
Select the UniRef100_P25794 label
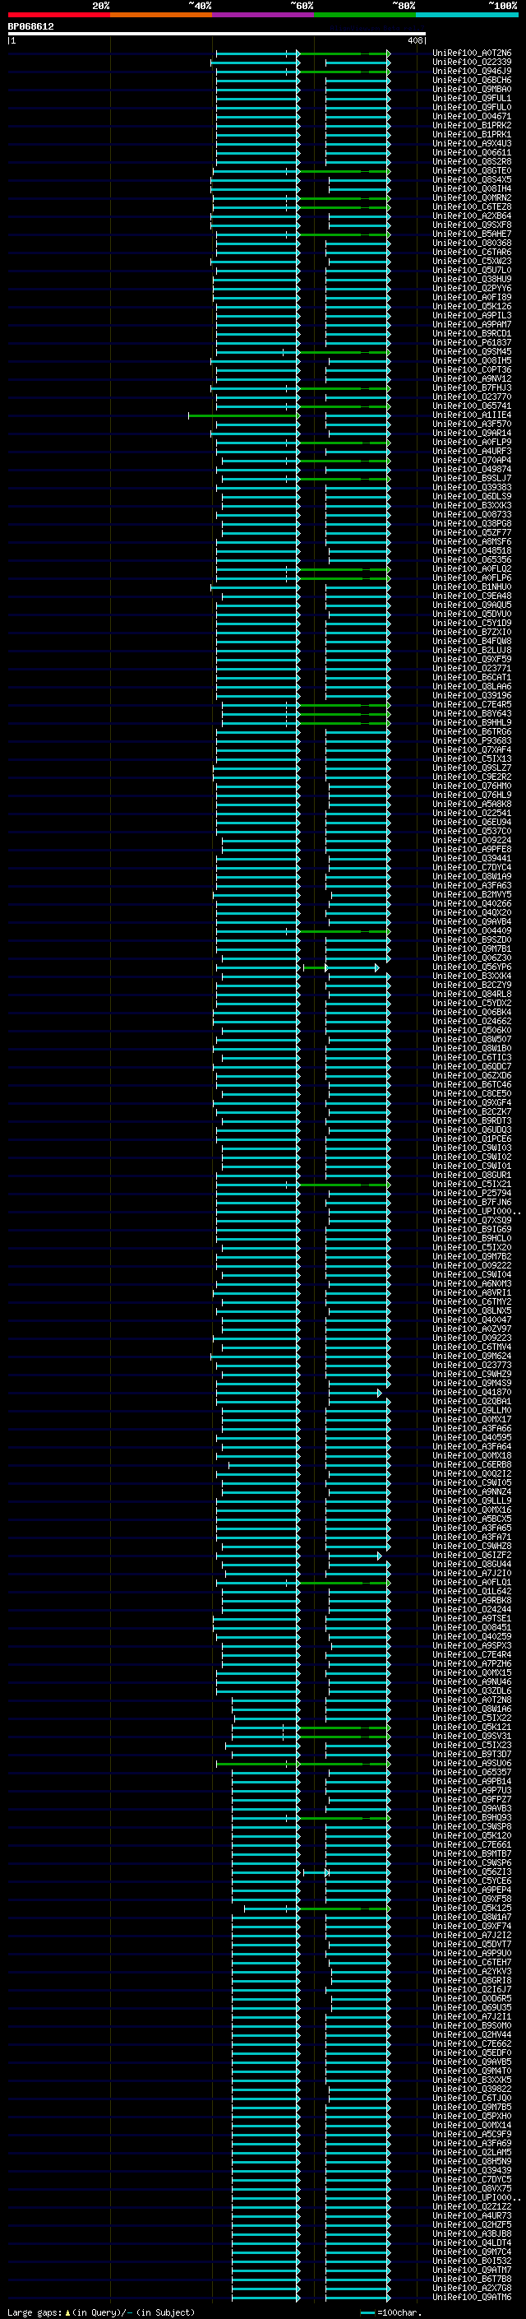pos(472,1193)
